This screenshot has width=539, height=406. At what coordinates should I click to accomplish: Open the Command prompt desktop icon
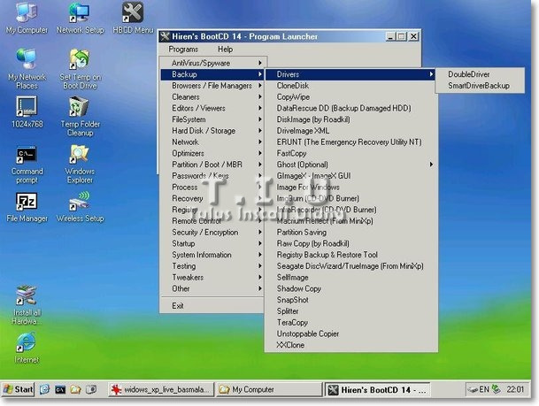click(x=27, y=165)
